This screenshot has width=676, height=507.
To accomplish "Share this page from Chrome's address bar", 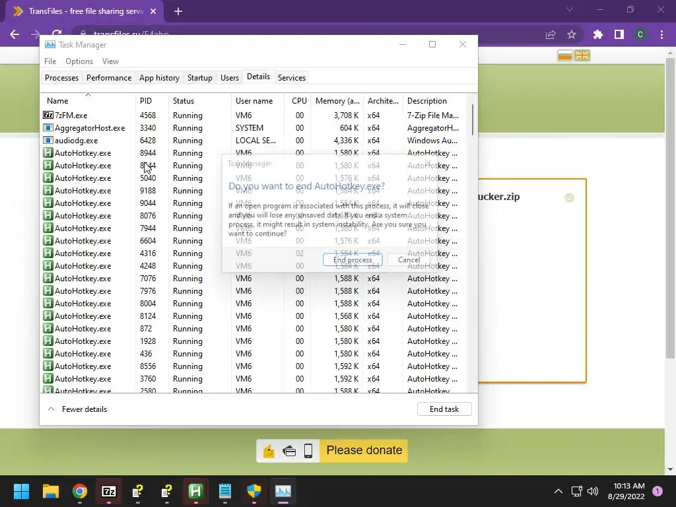I will [551, 34].
